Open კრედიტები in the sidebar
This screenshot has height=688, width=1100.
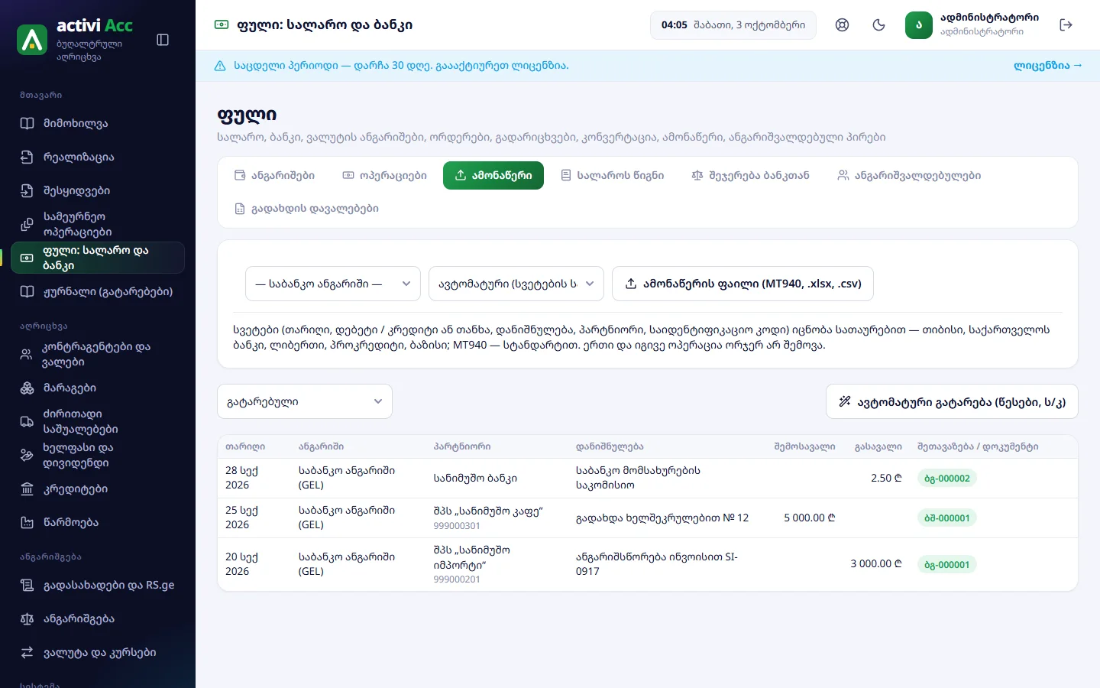[x=98, y=488]
